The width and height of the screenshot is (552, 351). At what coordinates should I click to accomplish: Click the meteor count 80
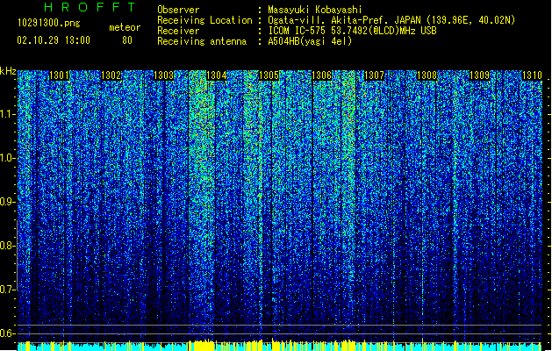[x=127, y=40]
